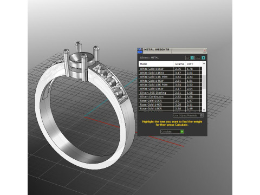Click the green arrow beside Calculate
This screenshot has height=195, width=260.
point(182,132)
